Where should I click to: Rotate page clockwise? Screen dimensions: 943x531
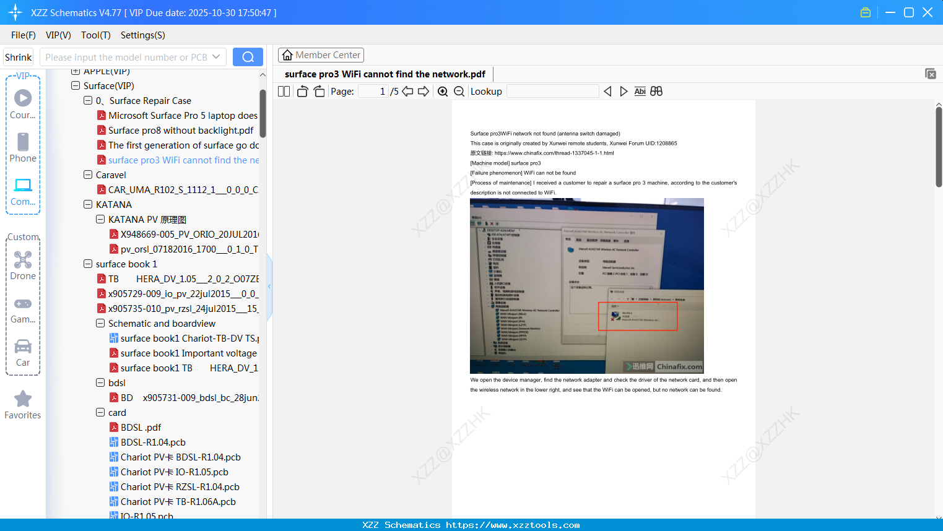[319, 91]
